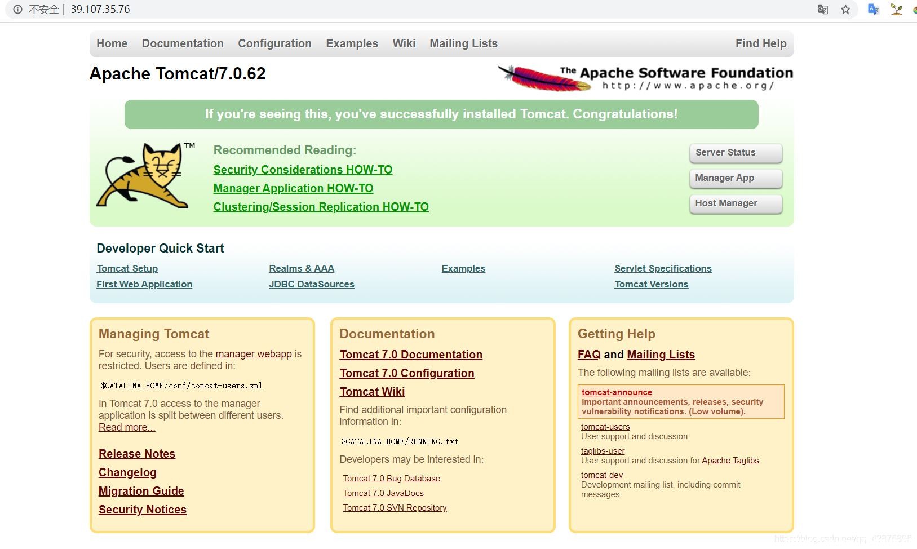
Task: Open the Documentation nav item
Action: [183, 43]
